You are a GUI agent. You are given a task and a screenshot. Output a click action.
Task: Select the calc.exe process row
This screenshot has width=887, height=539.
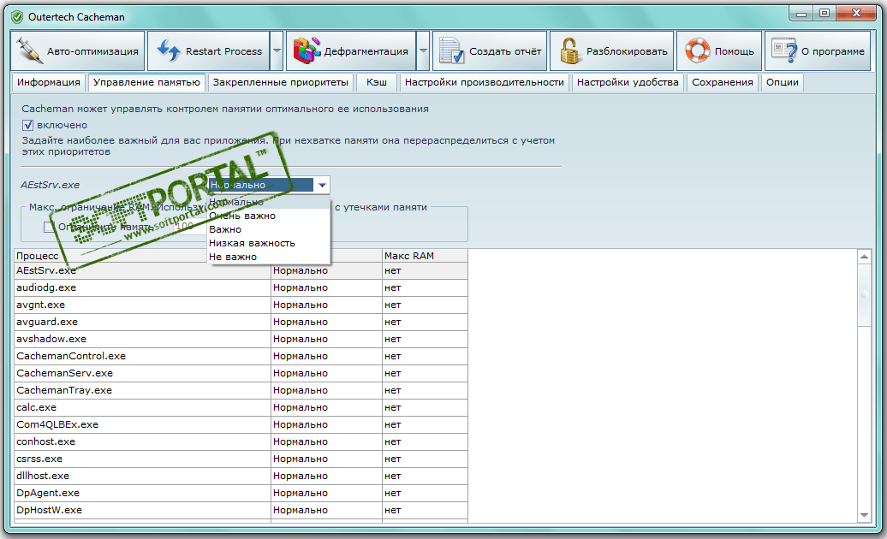(241, 407)
